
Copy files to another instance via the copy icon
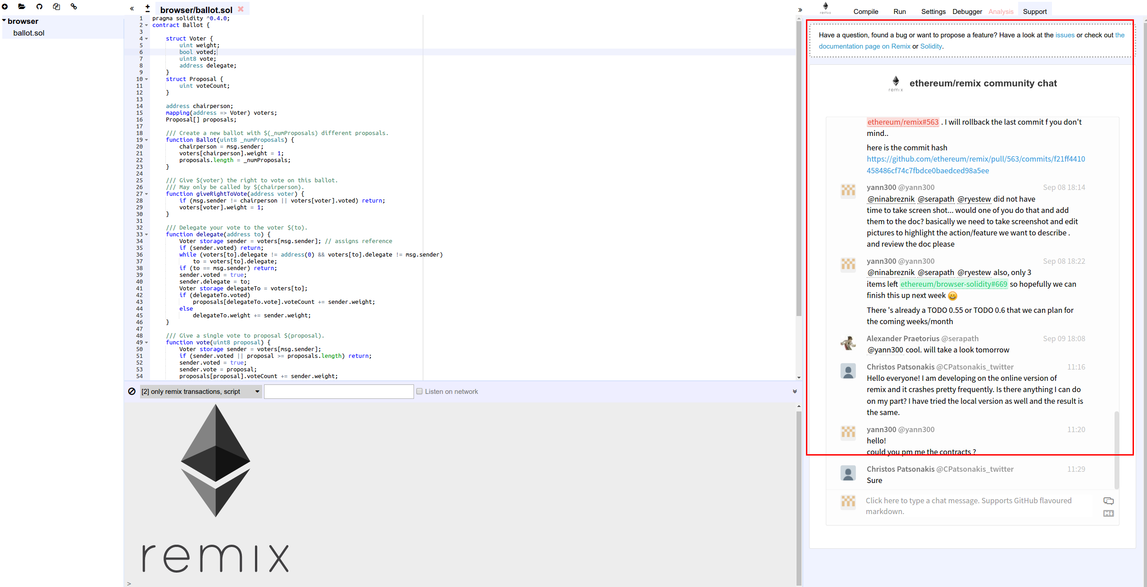point(56,7)
